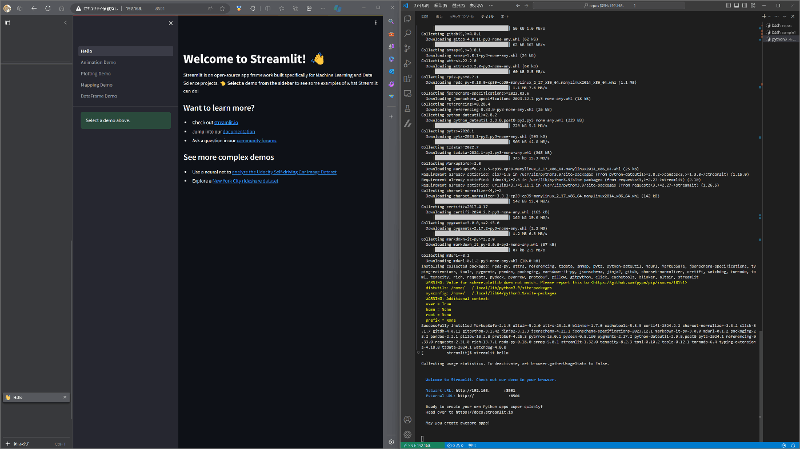Open Edge split screen icon
This screenshot has width=800, height=449.
[x=267, y=8]
